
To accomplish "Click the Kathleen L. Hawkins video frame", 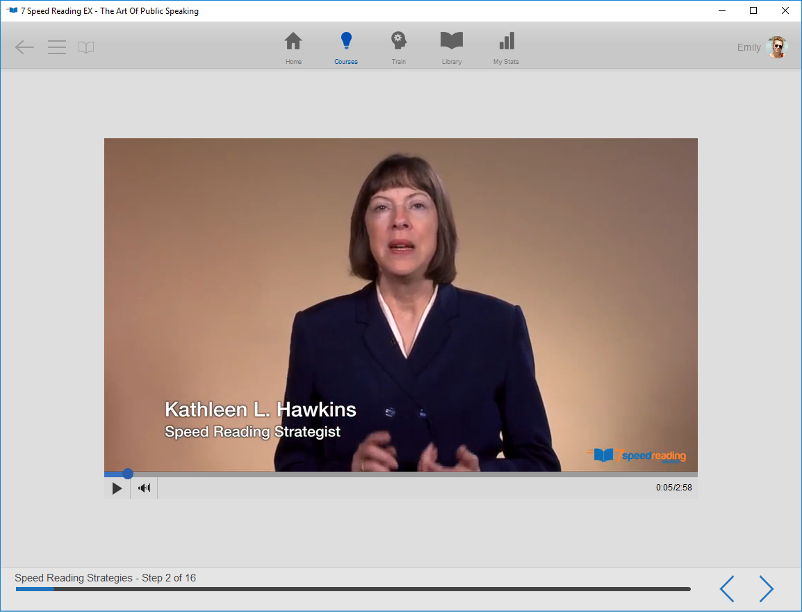I will 400,304.
